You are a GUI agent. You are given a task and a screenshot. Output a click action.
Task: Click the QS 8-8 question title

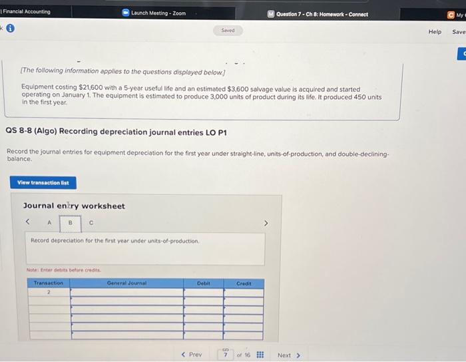tap(116, 132)
